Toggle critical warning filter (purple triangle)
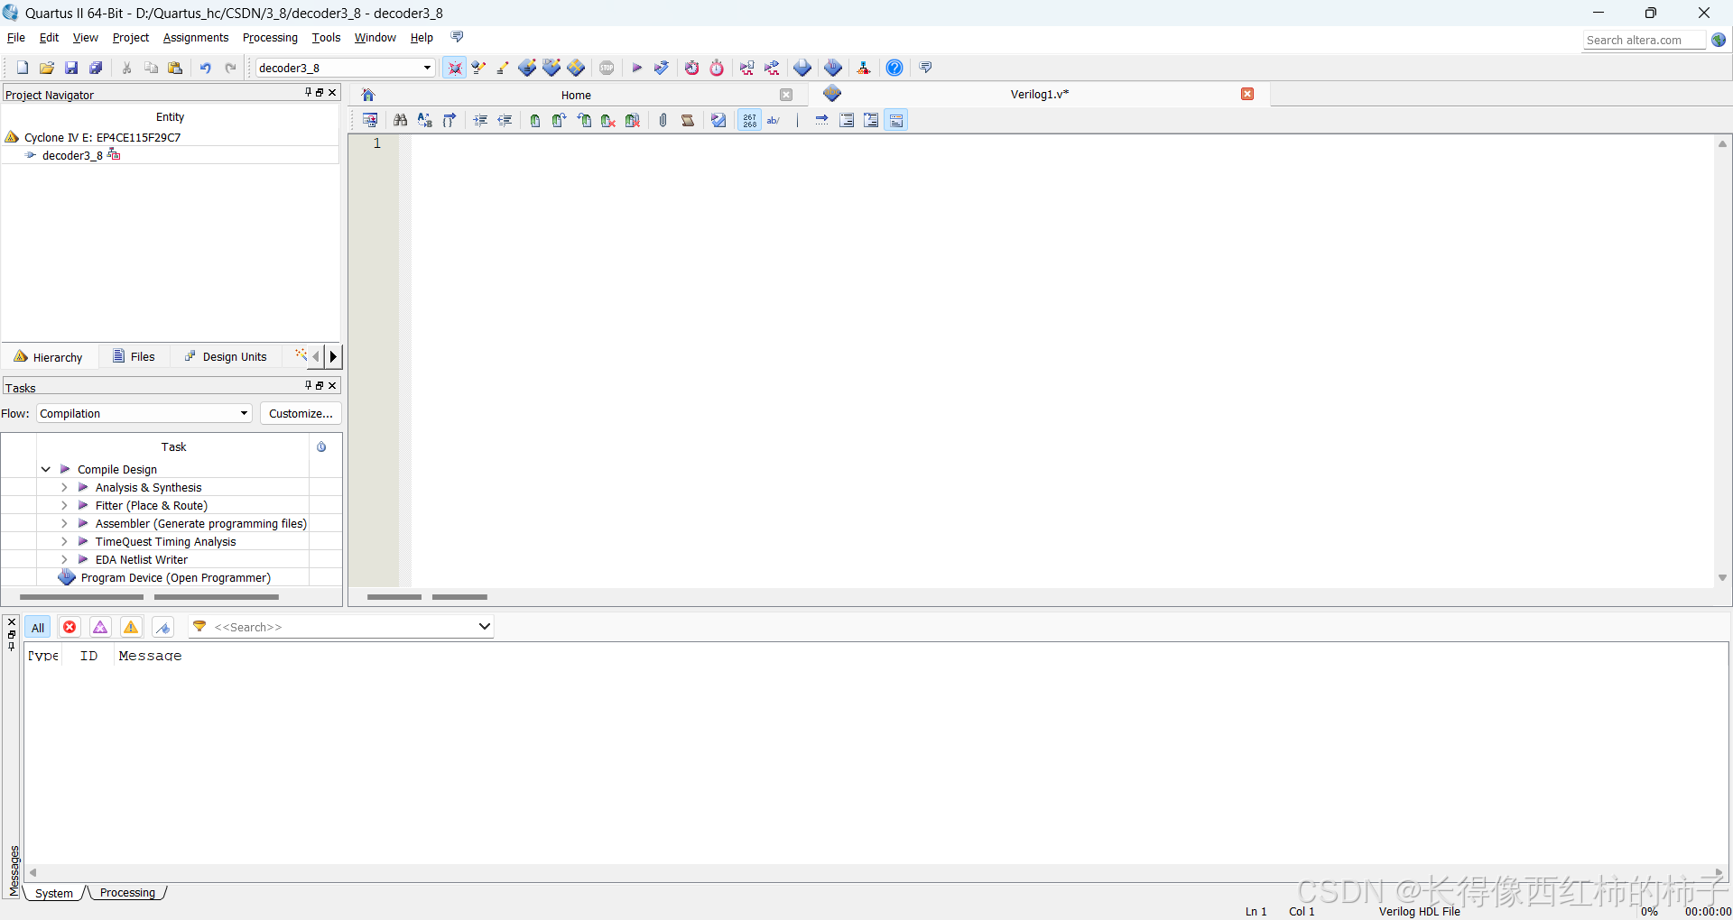This screenshot has width=1733, height=920. click(100, 627)
